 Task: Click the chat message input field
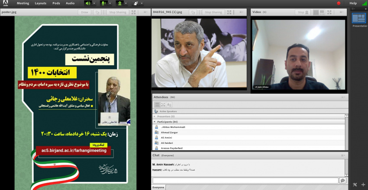point(245,180)
